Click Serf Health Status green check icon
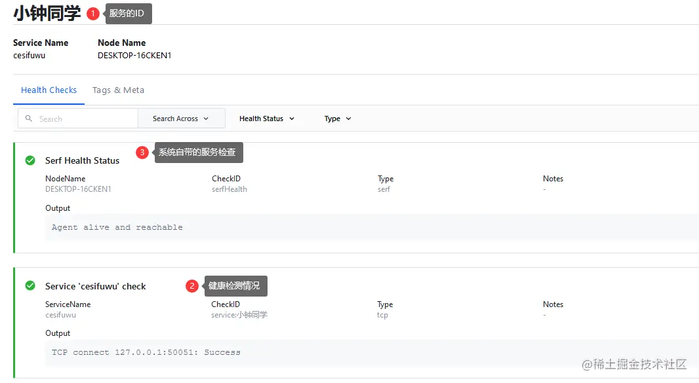 pos(30,160)
